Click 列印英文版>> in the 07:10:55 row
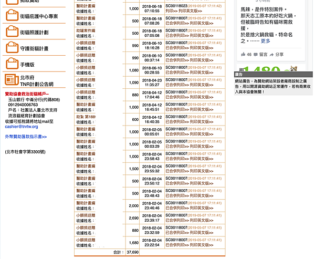The height and width of the screenshot is (259, 315). 190,11
